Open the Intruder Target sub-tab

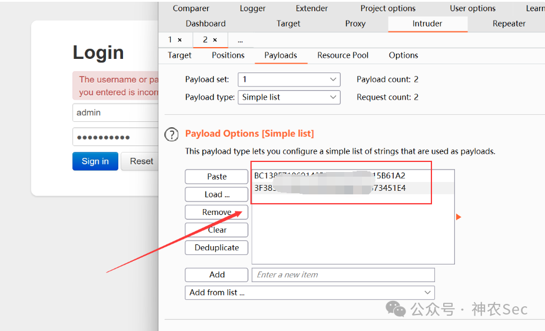[180, 55]
